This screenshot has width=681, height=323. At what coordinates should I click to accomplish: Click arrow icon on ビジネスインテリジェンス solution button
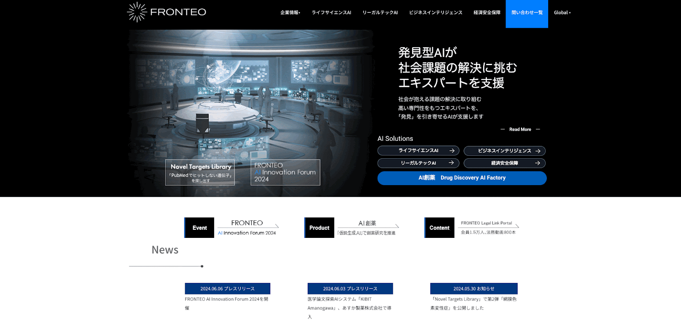[x=538, y=151]
